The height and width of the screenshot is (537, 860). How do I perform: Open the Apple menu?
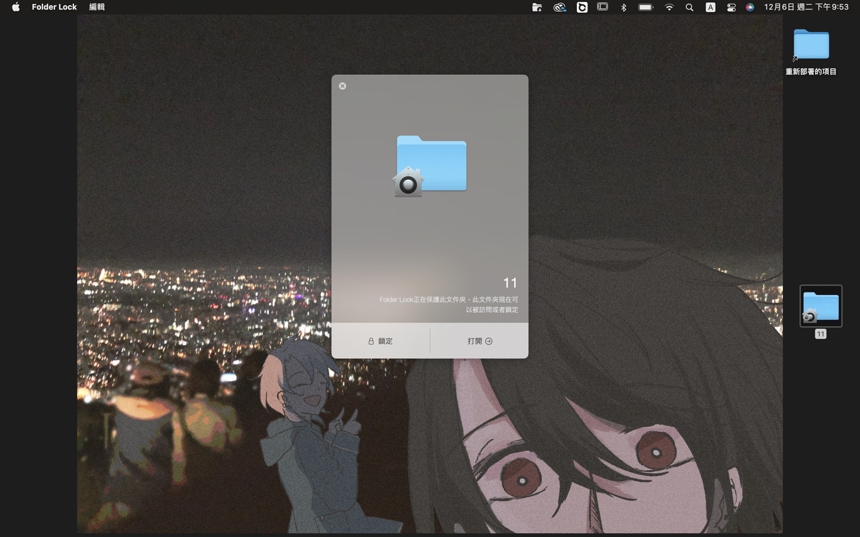(x=16, y=7)
